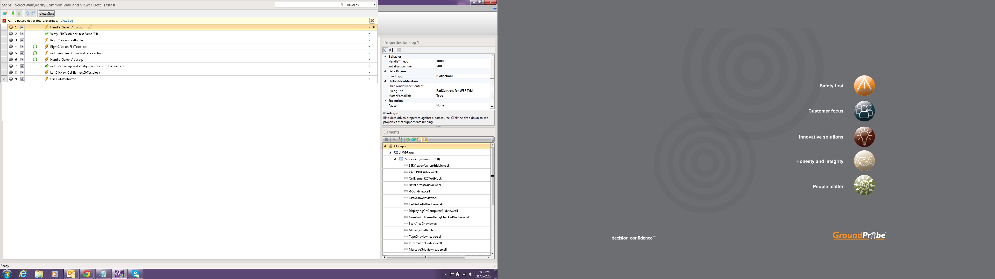Click the redo arrow in steps toolbar
The height and width of the screenshot is (279, 995).
click(x=33, y=13)
